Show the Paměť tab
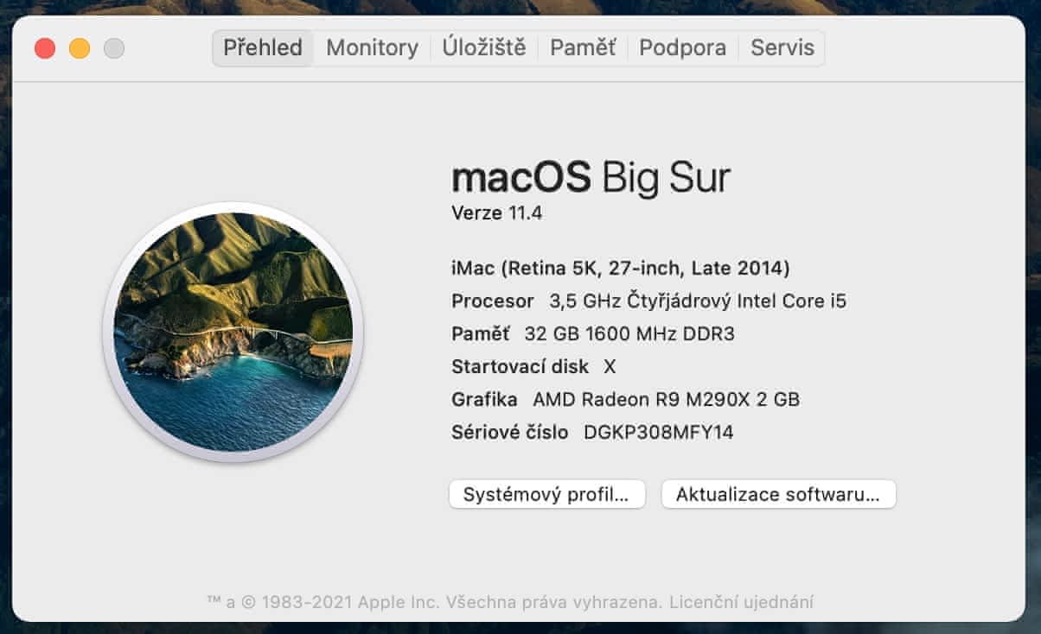Viewport: 1041px width, 634px height. coord(583,48)
